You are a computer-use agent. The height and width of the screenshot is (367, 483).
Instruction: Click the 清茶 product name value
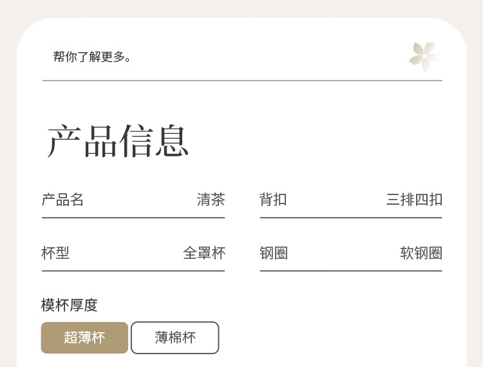(x=211, y=200)
